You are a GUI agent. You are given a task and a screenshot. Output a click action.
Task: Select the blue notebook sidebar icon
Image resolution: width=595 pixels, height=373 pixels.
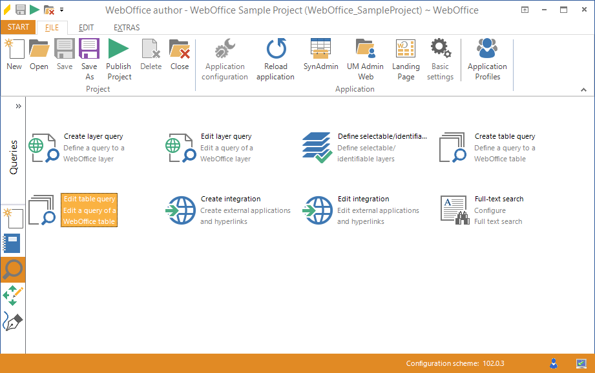(13, 243)
